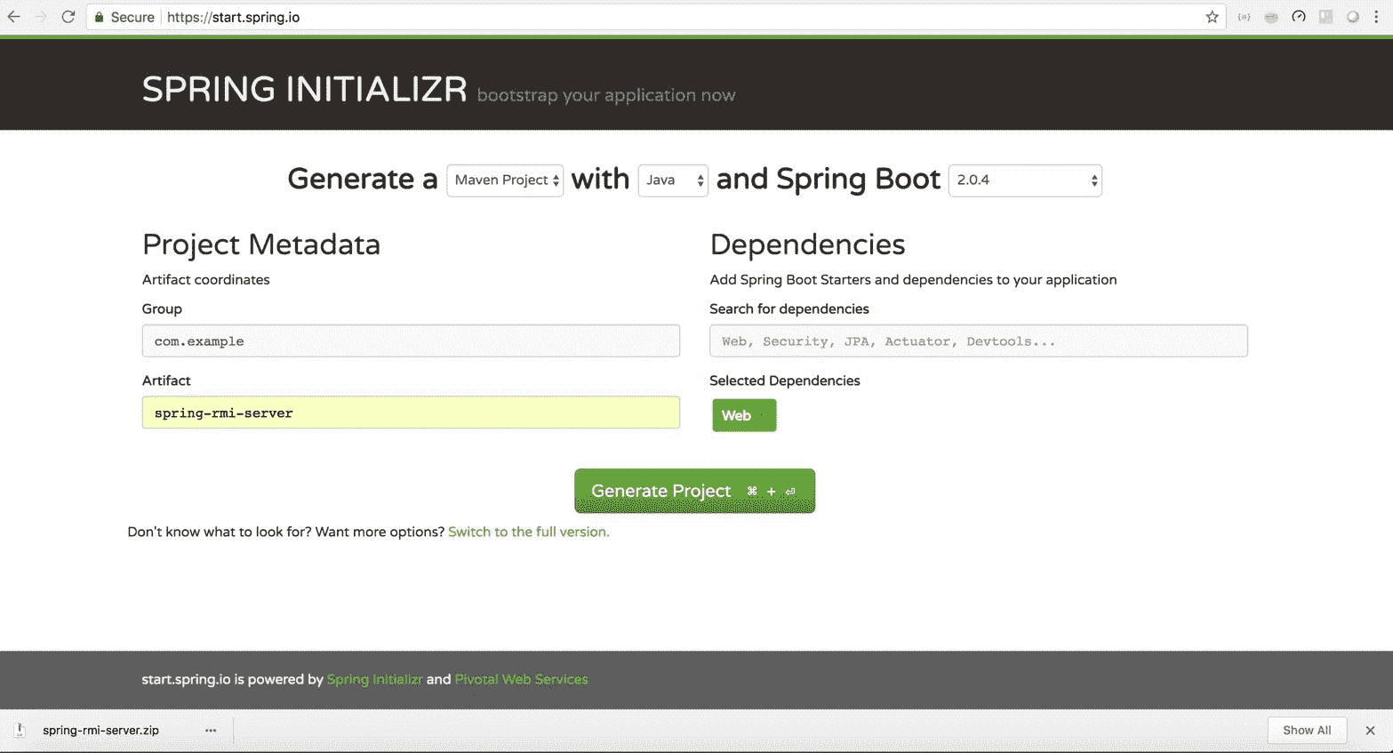Open the Maven Project type dropdown
The width and height of the screenshot is (1393, 753).
click(x=505, y=180)
